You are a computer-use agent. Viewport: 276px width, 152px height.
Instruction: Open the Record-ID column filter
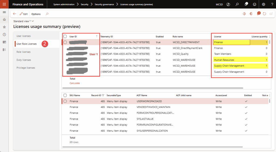point(103,95)
